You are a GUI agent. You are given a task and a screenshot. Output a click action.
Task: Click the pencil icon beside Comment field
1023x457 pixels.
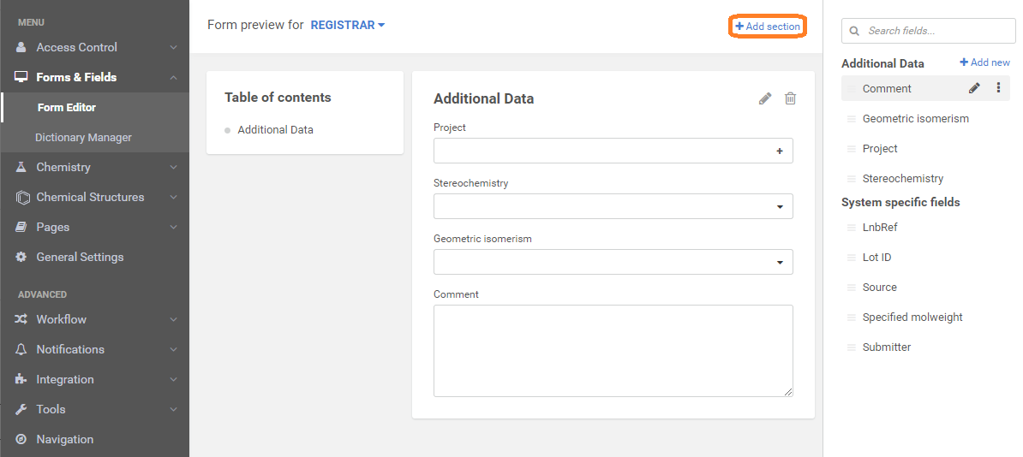point(974,88)
